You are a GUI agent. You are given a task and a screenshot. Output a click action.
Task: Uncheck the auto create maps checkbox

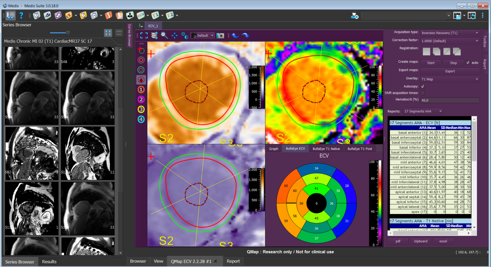click(x=468, y=63)
